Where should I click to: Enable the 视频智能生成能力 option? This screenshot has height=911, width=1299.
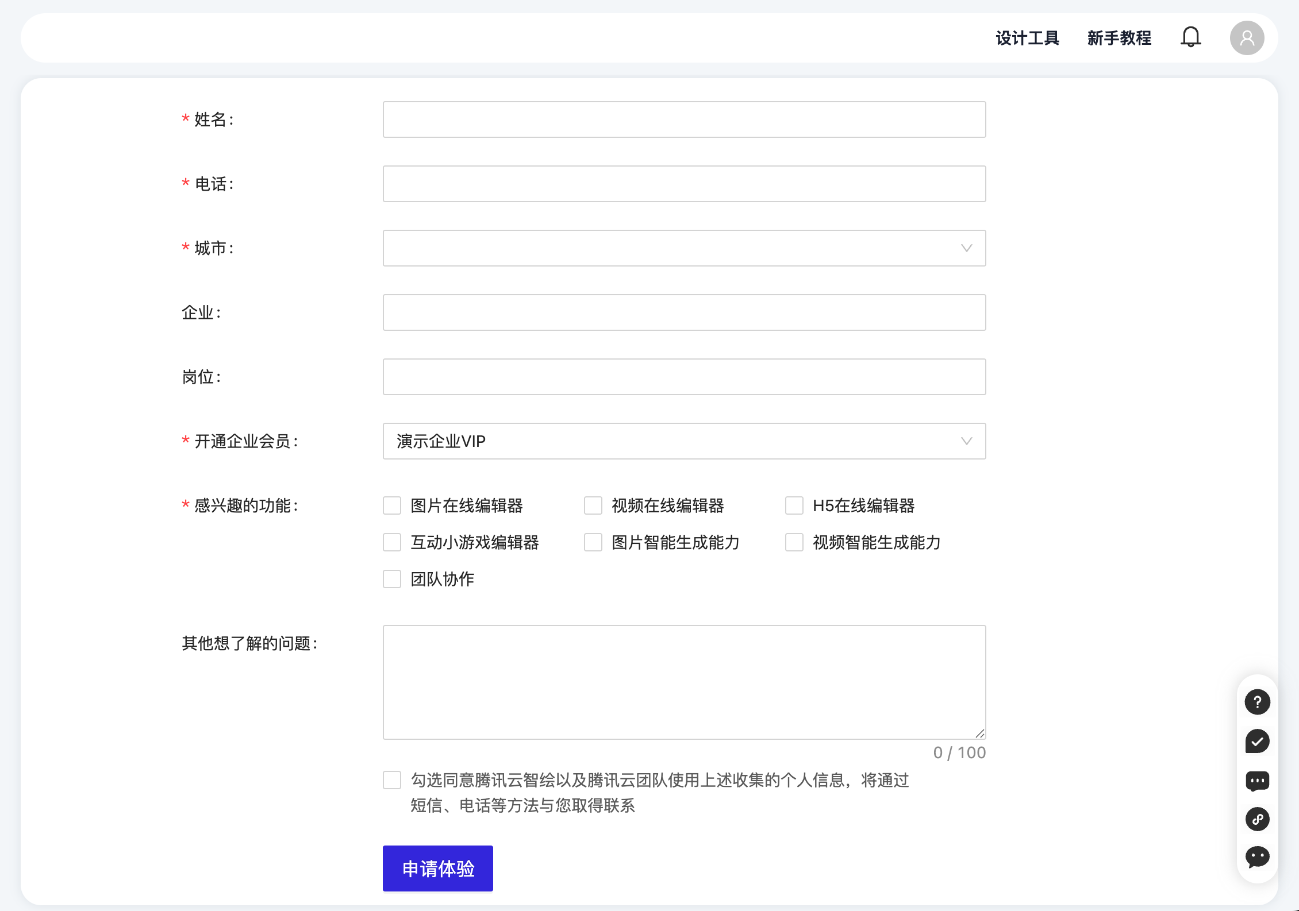(794, 542)
